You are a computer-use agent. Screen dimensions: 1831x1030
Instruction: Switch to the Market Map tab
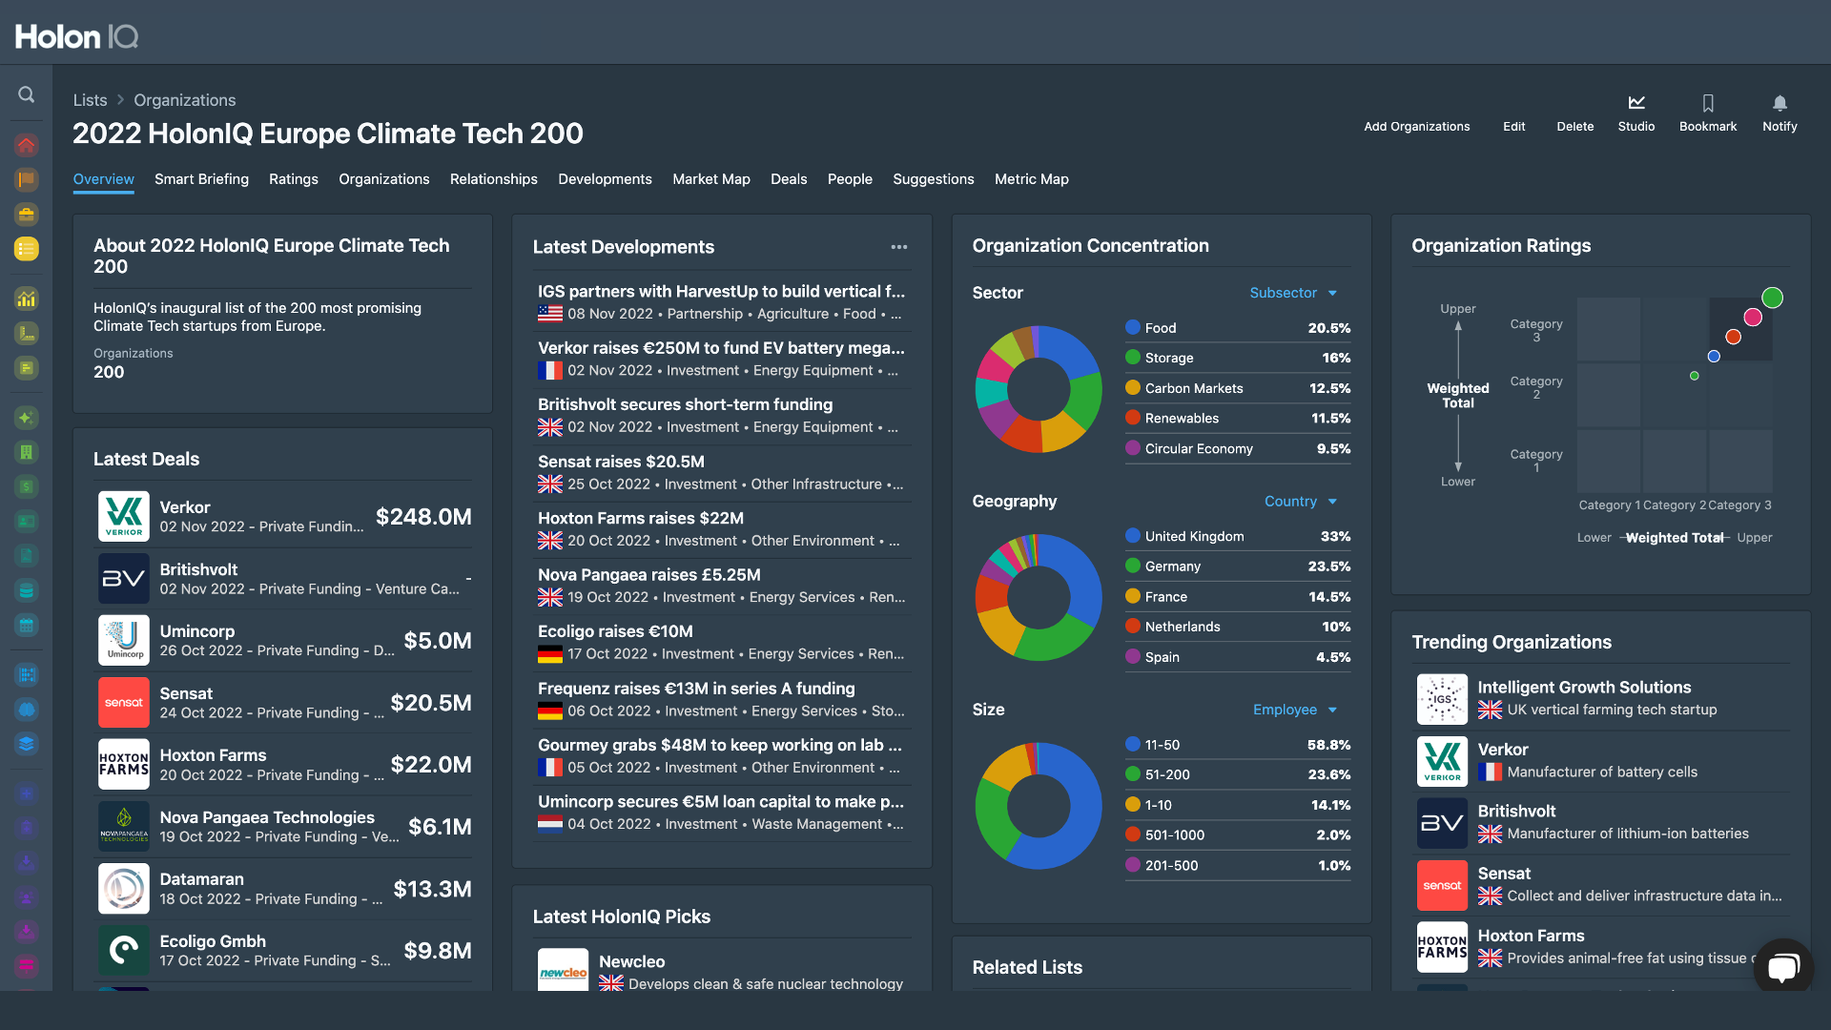(x=711, y=179)
